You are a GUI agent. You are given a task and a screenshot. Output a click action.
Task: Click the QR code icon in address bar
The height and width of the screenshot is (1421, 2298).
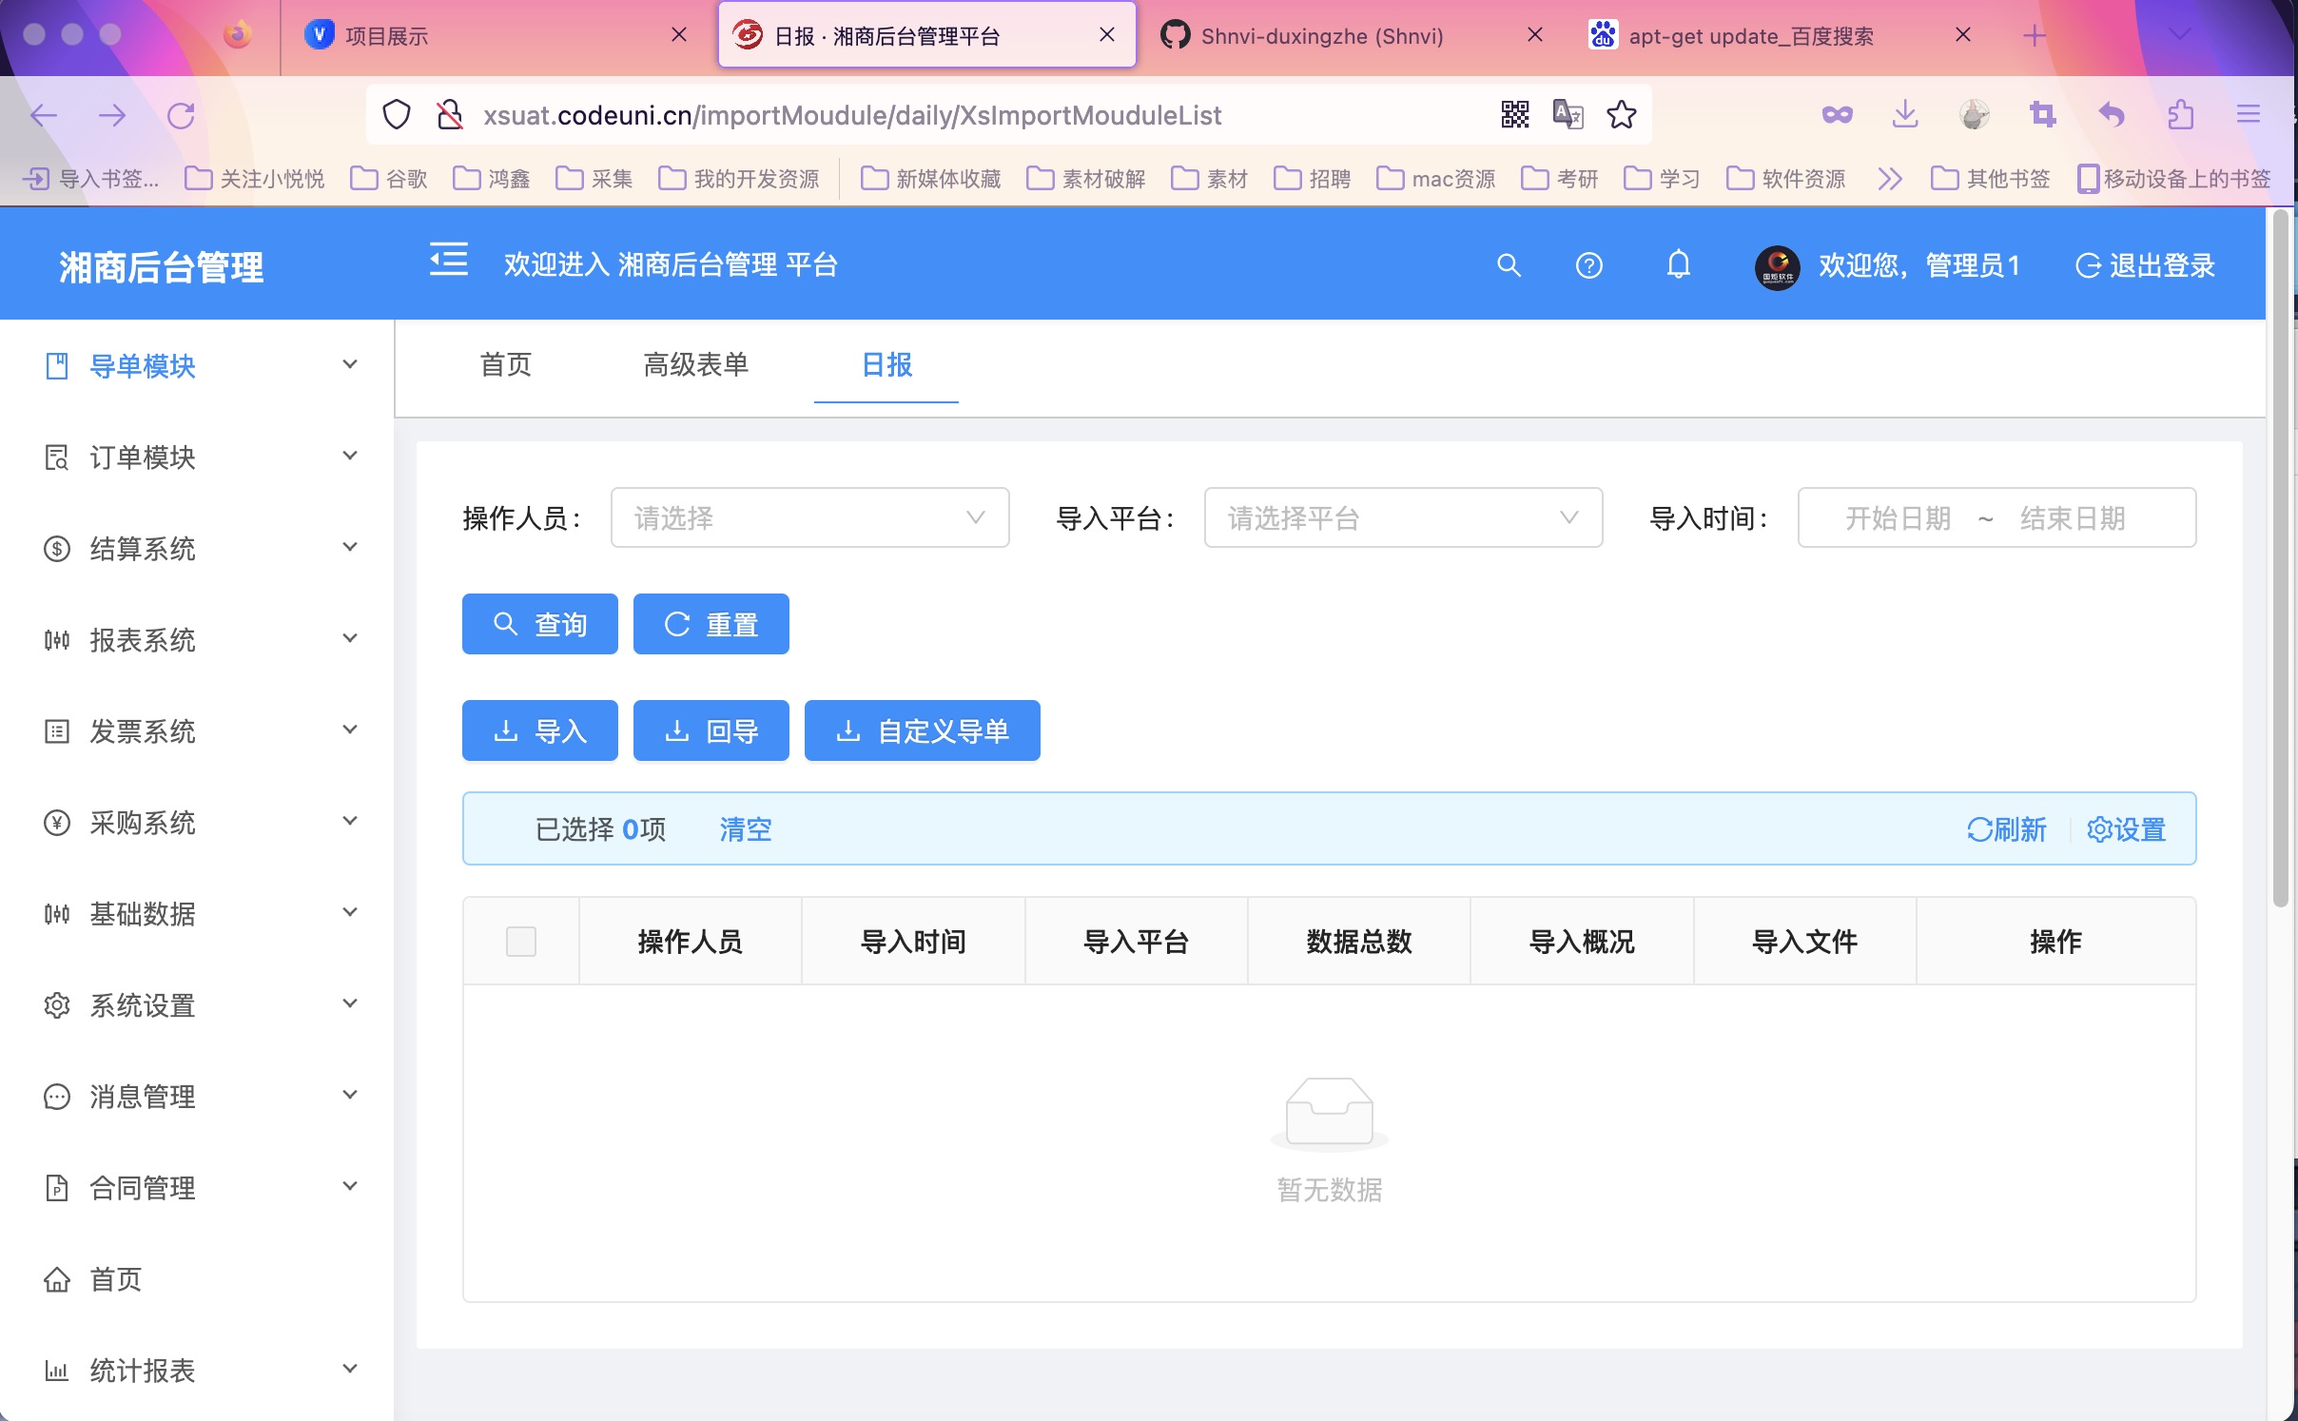pos(1514,115)
